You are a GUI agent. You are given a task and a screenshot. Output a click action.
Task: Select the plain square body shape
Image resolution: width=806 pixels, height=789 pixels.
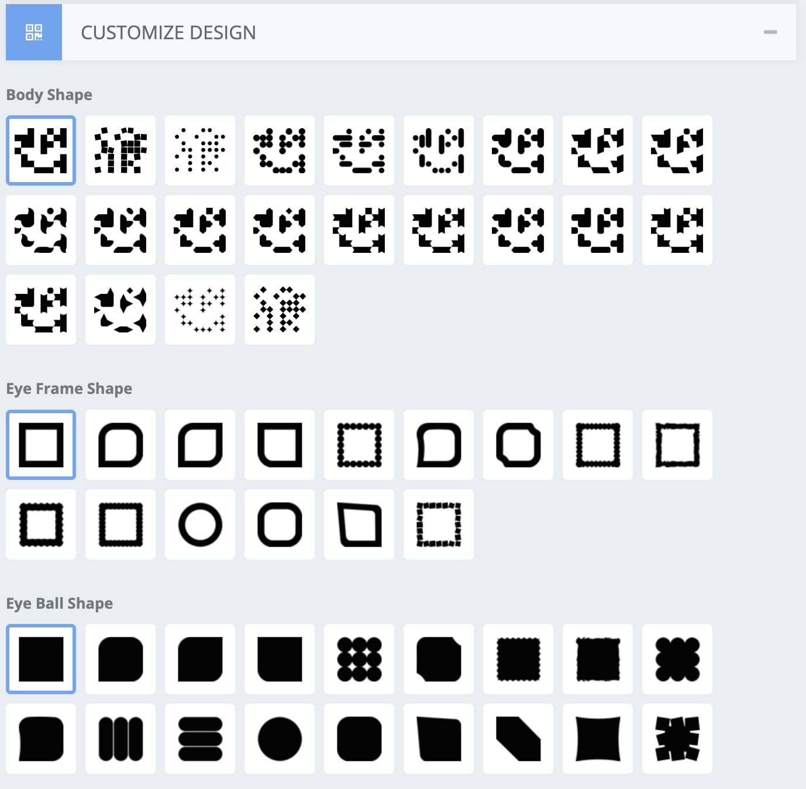(x=41, y=150)
